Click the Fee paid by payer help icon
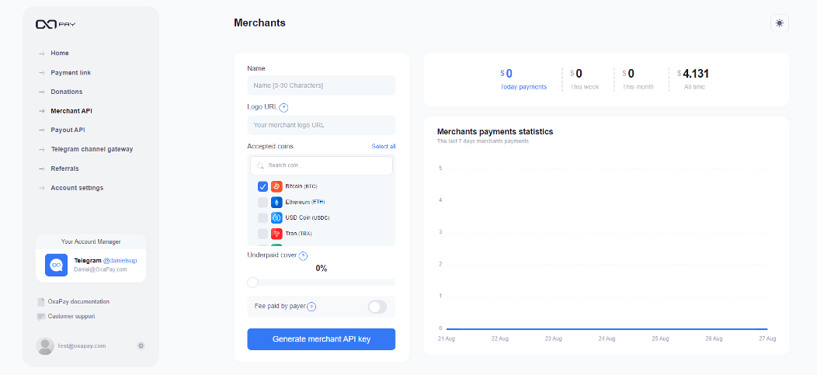The image size is (817, 375). [x=311, y=307]
